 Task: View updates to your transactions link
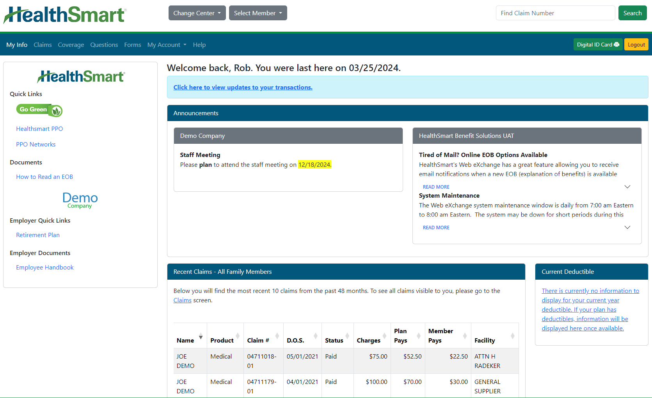(x=243, y=87)
